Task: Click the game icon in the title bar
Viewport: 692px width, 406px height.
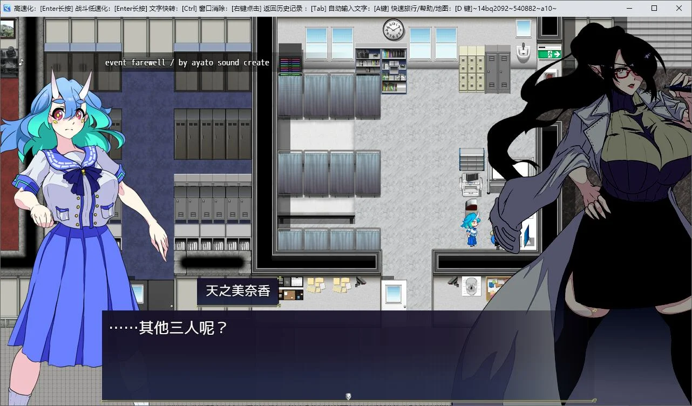Action: pyautogui.click(x=6, y=8)
